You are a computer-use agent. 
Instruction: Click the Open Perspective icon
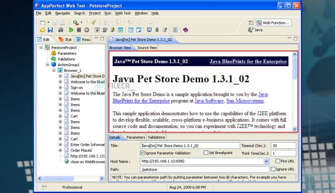pos(251,23)
